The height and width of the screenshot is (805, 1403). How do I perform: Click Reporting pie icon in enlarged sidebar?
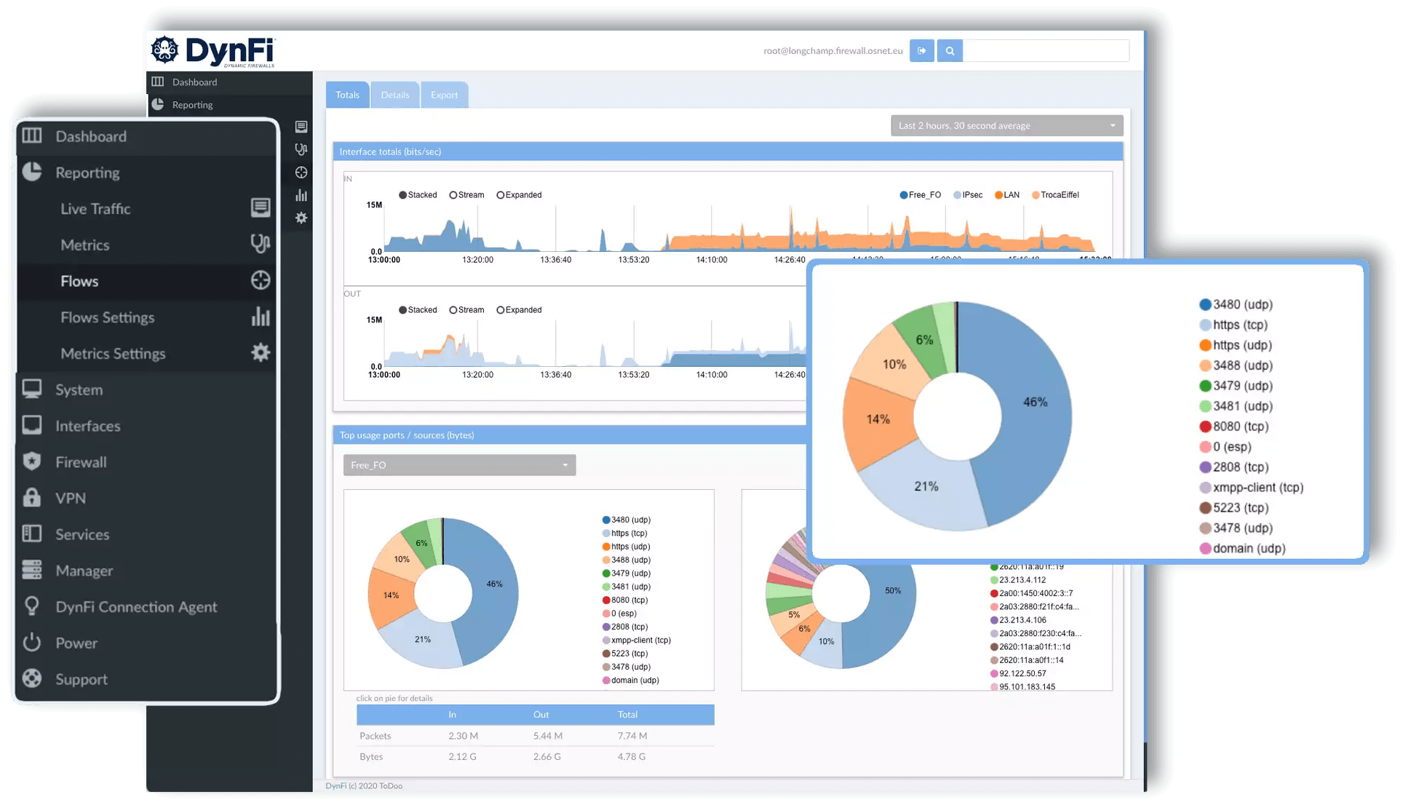(x=32, y=172)
